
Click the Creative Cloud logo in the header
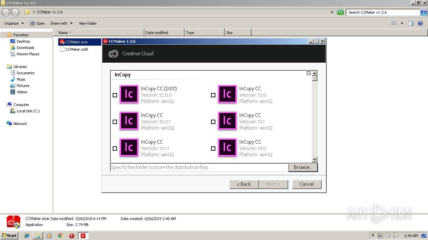pyautogui.click(x=113, y=54)
